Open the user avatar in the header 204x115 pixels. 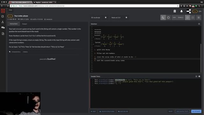(189, 11)
